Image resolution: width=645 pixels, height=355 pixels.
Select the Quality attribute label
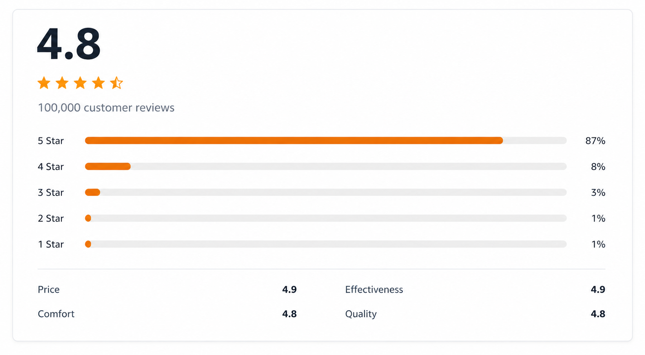pos(361,314)
